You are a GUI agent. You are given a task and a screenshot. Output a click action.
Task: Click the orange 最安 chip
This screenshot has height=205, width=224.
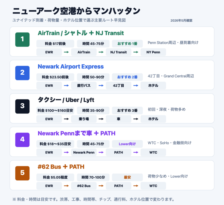(127, 177)
